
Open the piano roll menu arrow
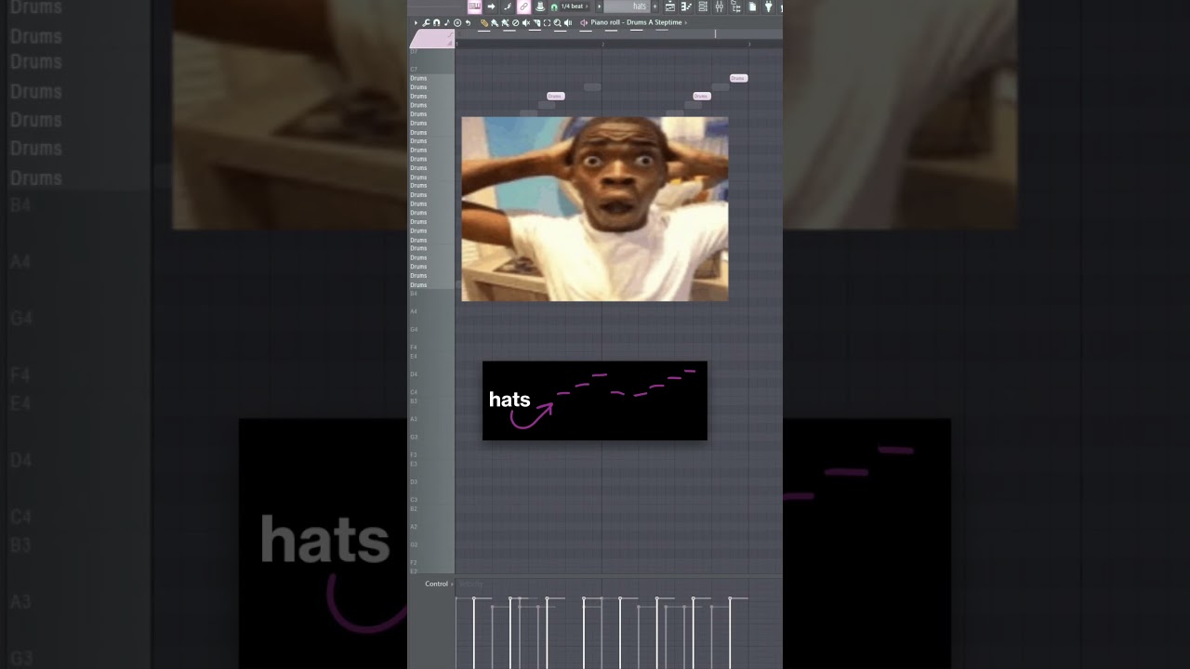point(416,22)
